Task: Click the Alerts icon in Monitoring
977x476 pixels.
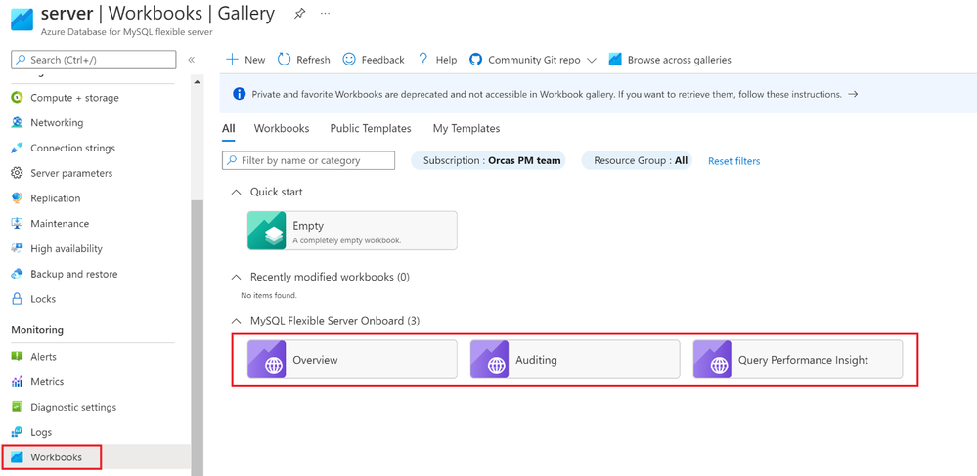Action: tap(18, 357)
